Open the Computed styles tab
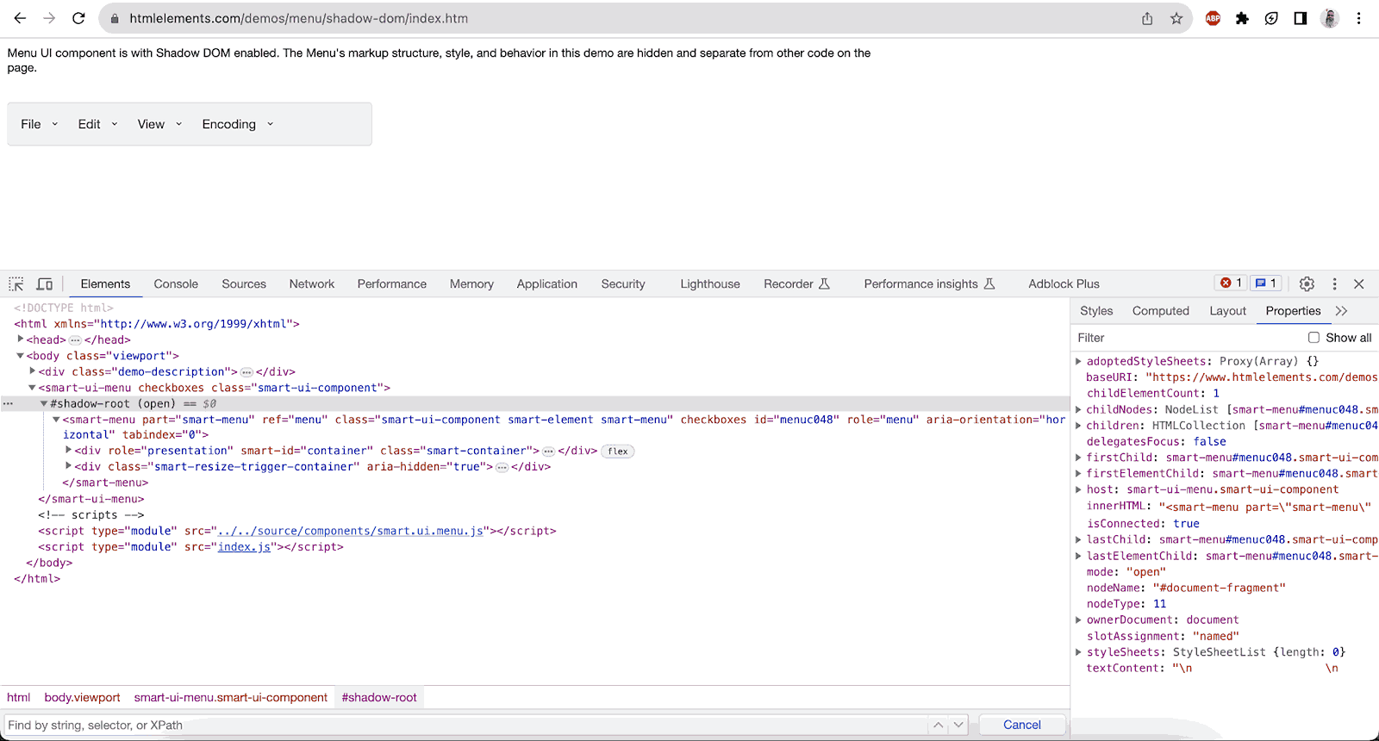 click(x=1160, y=311)
